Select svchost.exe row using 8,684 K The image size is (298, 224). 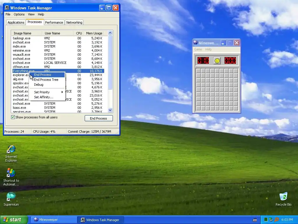pos(58,59)
